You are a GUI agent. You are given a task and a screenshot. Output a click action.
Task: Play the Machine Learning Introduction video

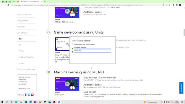point(67,84)
